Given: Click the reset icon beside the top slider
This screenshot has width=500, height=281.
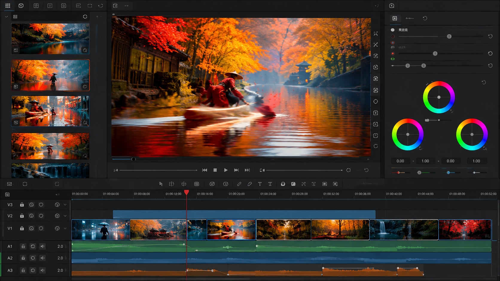Looking at the screenshot, I should (x=490, y=36).
